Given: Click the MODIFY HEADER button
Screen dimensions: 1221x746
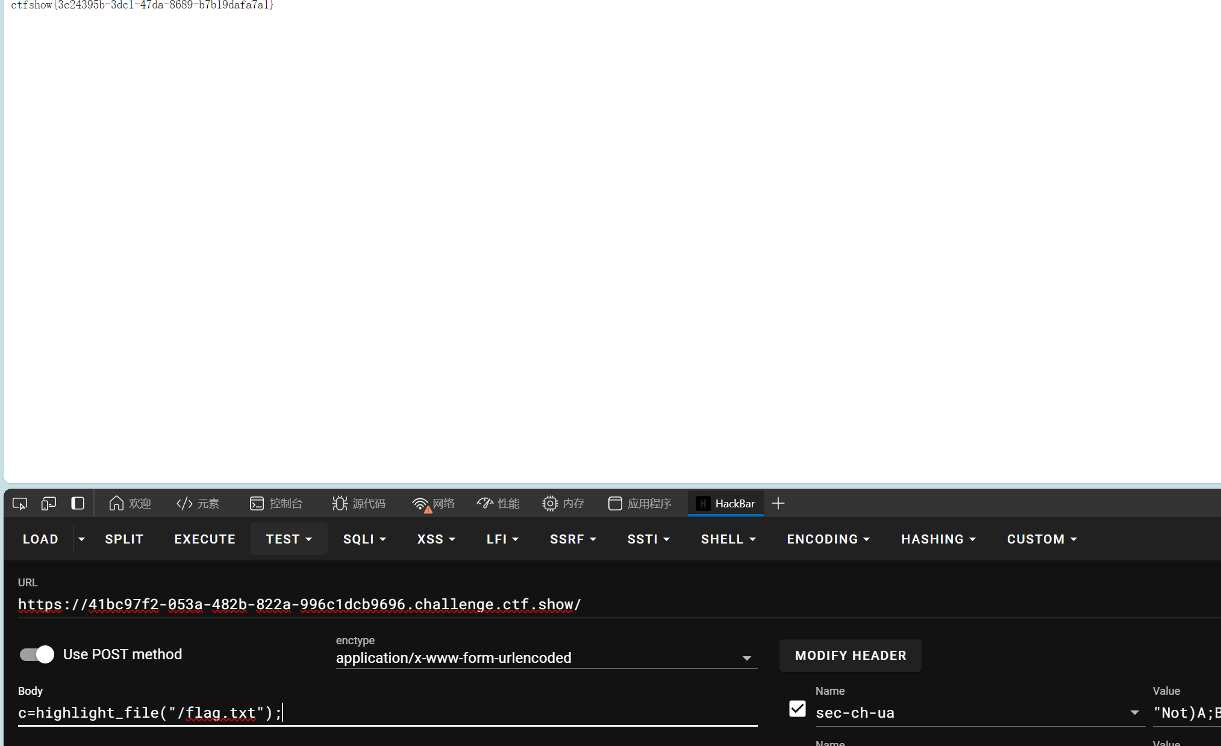Looking at the screenshot, I should click(x=850, y=656).
